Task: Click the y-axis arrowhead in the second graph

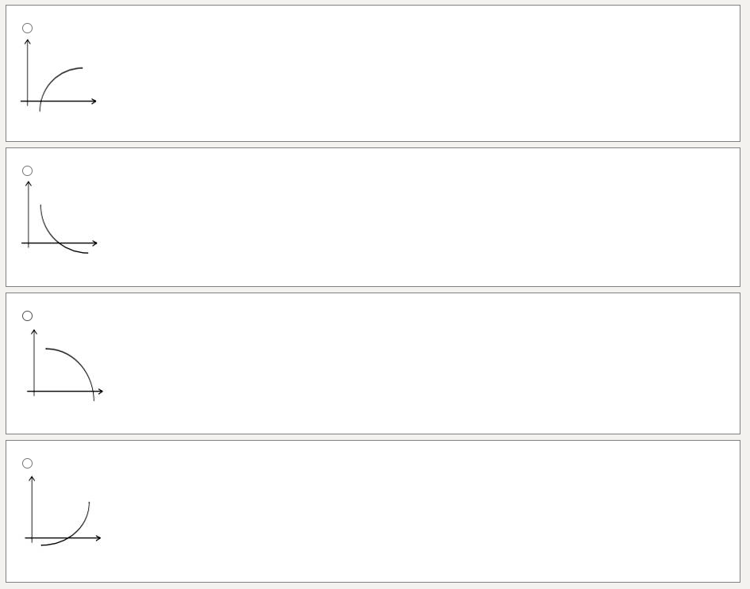Action: click(29, 184)
